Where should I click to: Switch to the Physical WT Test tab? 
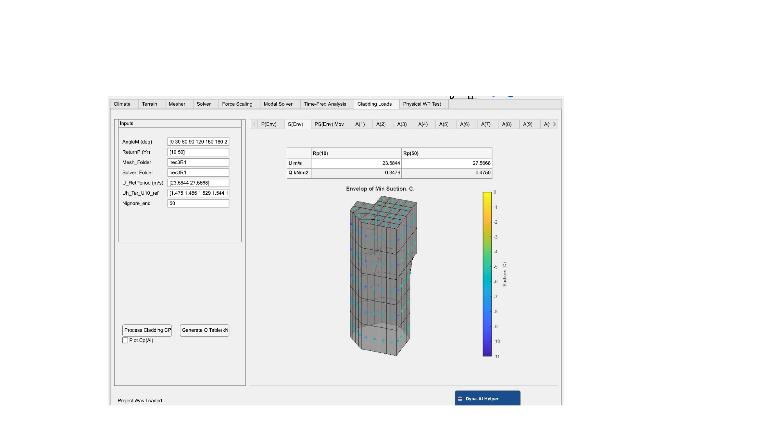pyautogui.click(x=422, y=104)
